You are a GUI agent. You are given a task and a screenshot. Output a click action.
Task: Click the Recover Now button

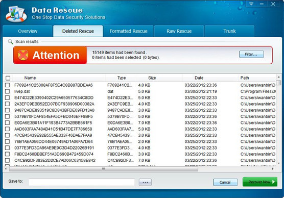click(260, 182)
